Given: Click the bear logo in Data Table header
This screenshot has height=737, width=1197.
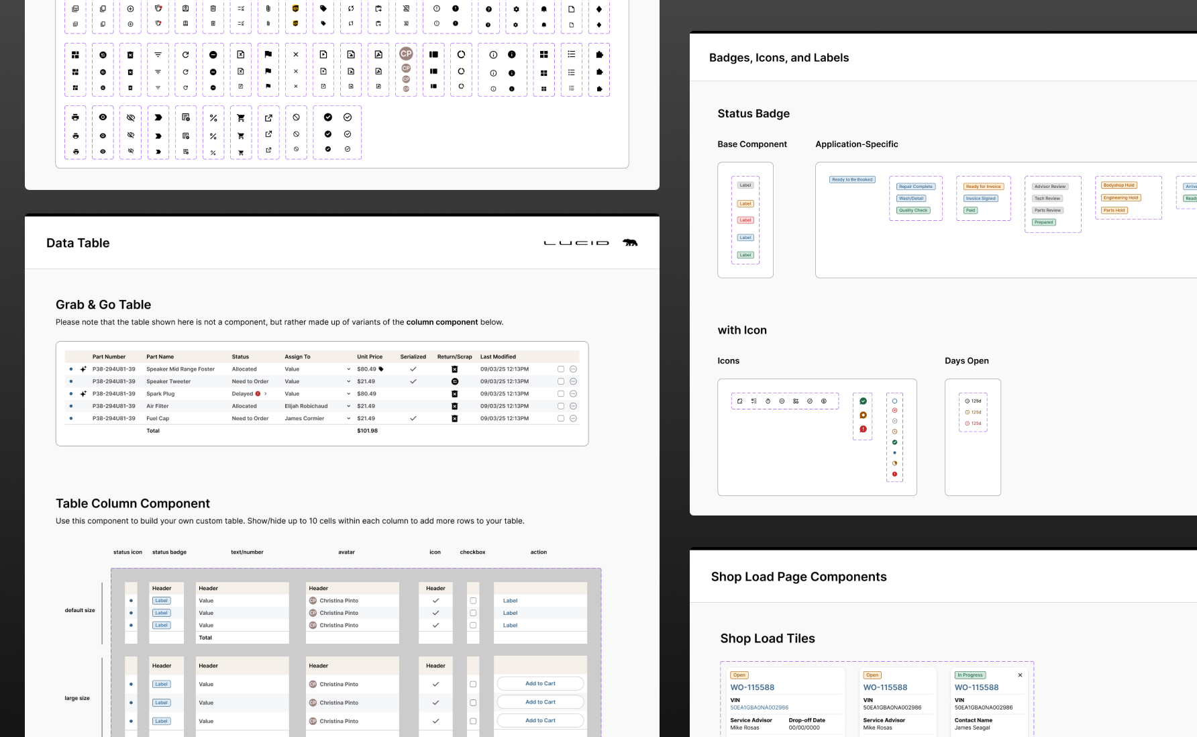Looking at the screenshot, I should click(630, 242).
